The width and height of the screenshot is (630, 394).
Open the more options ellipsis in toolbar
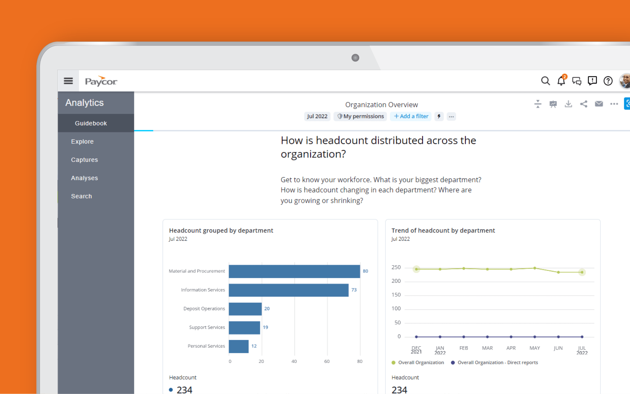point(614,104)
